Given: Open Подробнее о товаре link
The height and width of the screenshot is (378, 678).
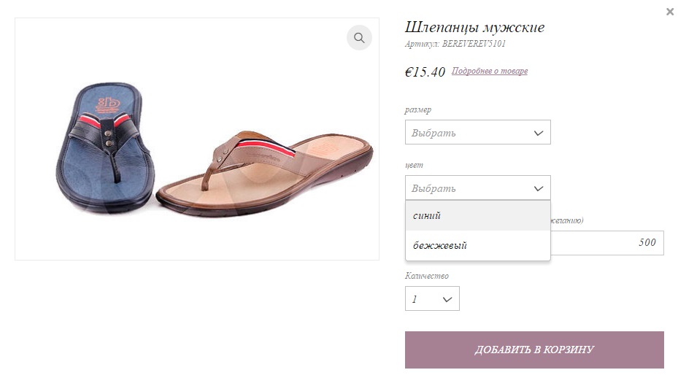Looking at the screenshot, I should tap(490, 71).
